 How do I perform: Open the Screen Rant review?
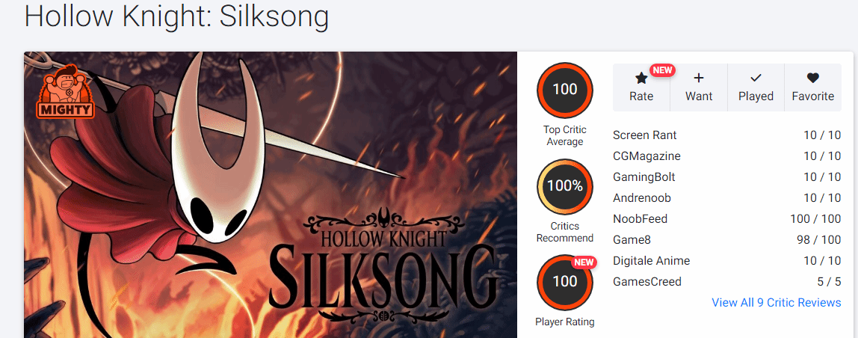(645, 135)
